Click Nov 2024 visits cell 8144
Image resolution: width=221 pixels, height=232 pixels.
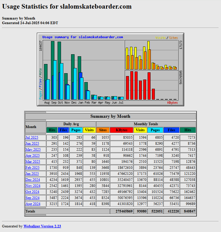[140, 186]
